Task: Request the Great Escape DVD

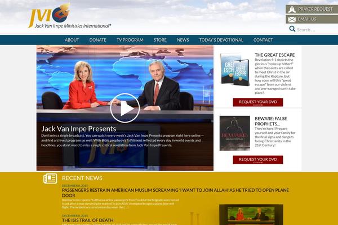Action: point(258,102)
